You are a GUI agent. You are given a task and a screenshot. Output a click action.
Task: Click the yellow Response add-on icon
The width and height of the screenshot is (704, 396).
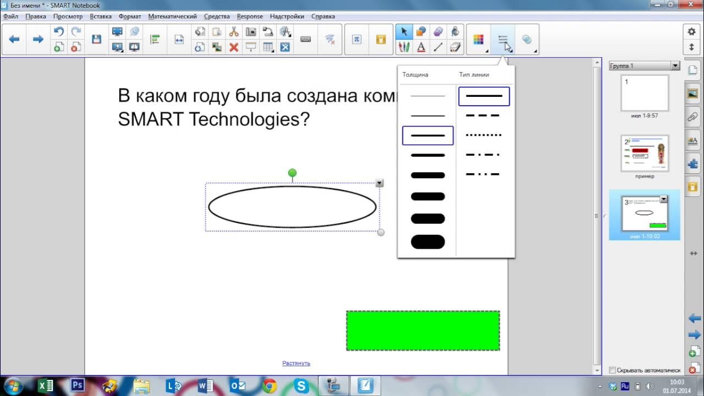tap(381, 39)
